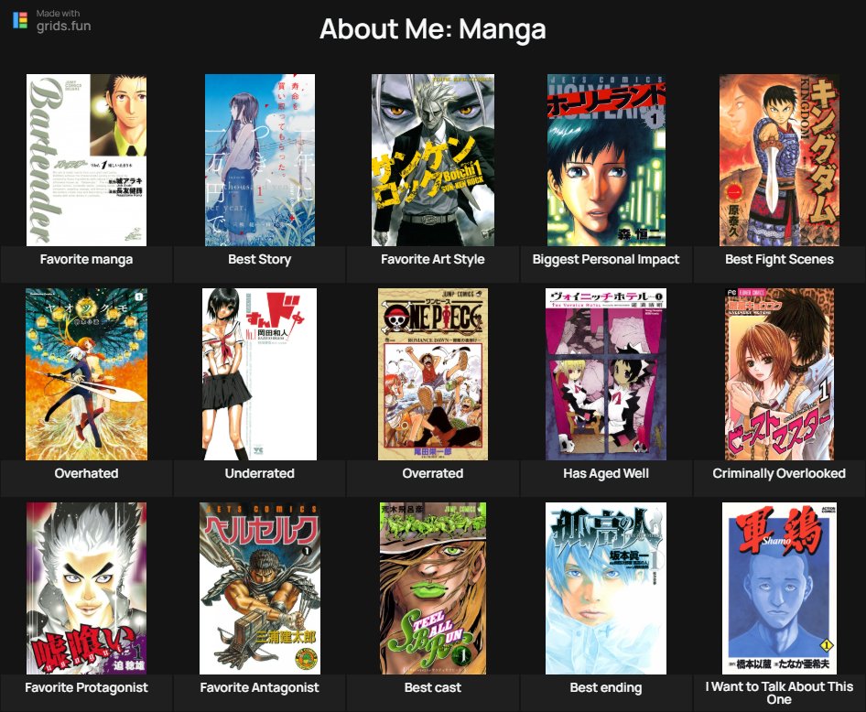Open the cover above the Overhated label
The height and width of the screenshot is (712, 866).
(x=86, y=374)
